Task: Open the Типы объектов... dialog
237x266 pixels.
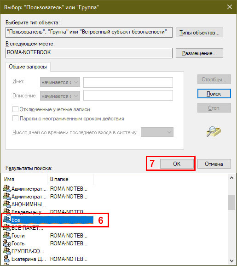Action: [x=199, y=33]
